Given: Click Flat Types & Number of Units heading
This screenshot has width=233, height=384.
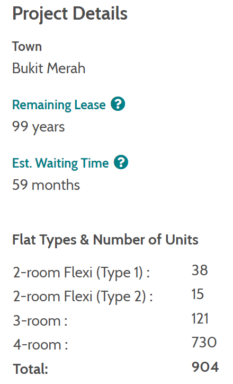Looking at the screenshot, I should (105, 240).
